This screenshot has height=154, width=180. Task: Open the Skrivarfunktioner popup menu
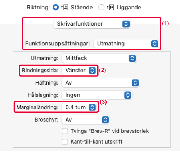(x=92, y=24)
